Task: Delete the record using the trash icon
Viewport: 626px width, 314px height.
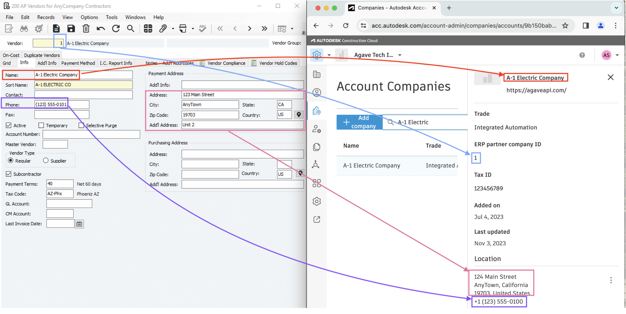Action: coord(86,28)
